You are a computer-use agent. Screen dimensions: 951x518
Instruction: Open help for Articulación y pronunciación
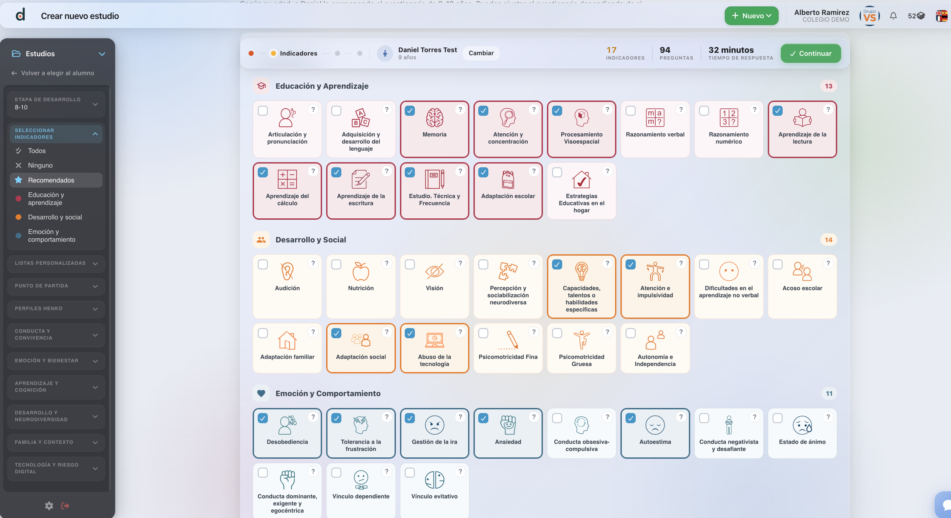click(313, 110)
